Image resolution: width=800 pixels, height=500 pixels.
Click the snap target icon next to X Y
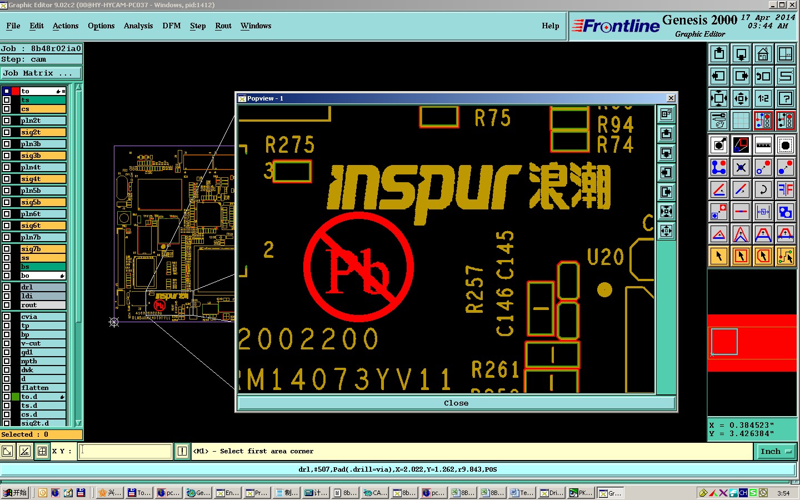[x=42, y=451]
